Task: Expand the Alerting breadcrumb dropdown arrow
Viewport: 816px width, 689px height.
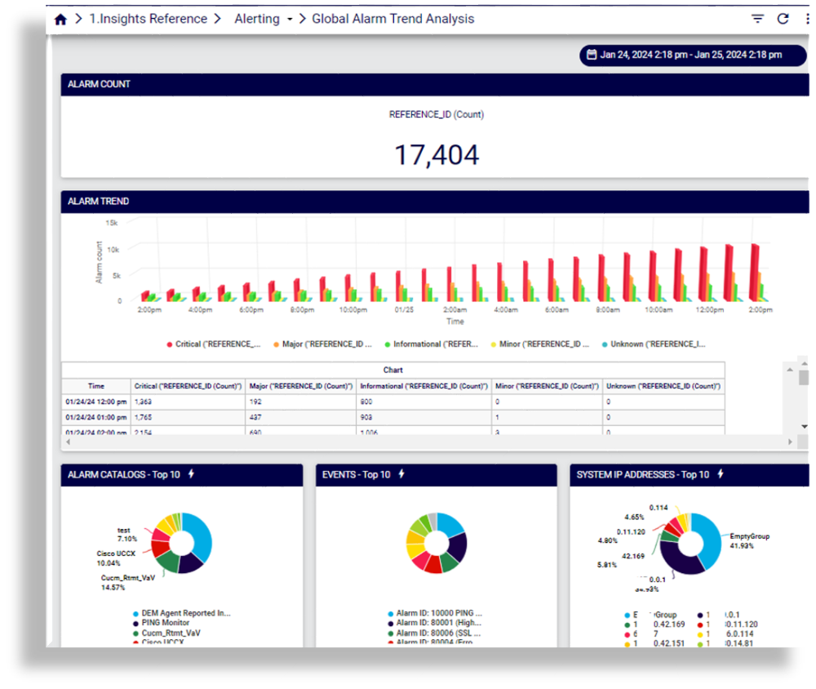Action: [x=290, y=20]
